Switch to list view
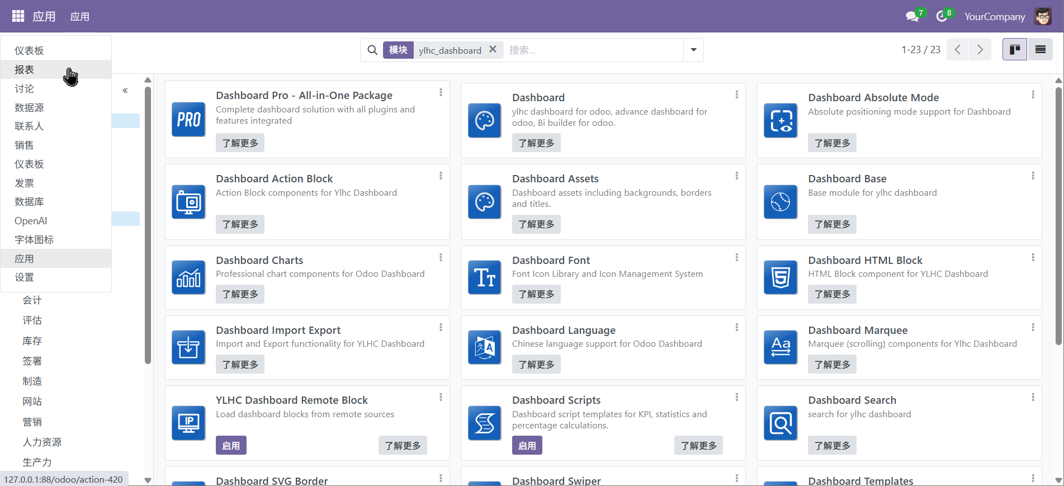The image size is (1064, 486). [x=1040, y=50]
